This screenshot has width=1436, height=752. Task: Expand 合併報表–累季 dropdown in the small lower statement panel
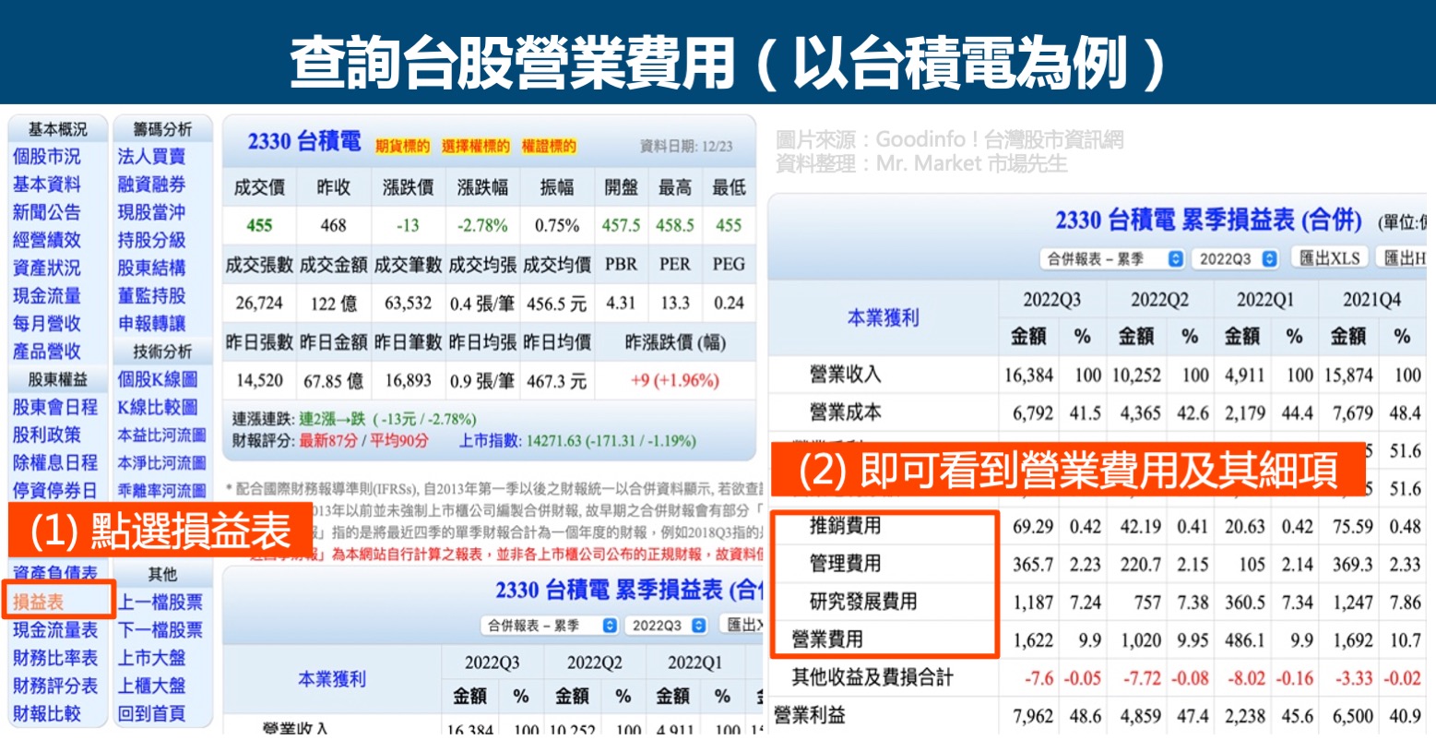pos(550,626)
